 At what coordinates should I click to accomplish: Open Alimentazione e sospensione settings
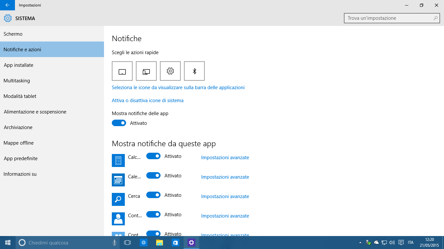(x=52, y=112)
